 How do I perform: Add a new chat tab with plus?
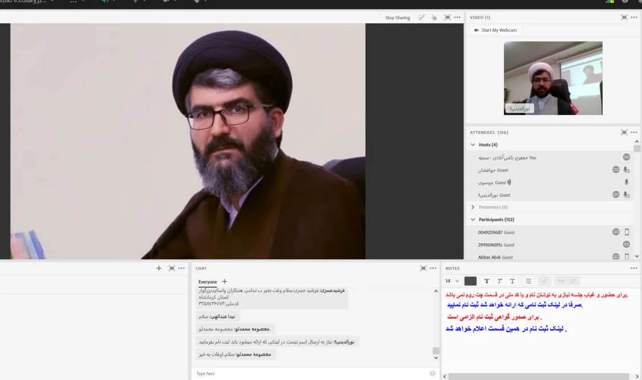[x=225, y=281]
